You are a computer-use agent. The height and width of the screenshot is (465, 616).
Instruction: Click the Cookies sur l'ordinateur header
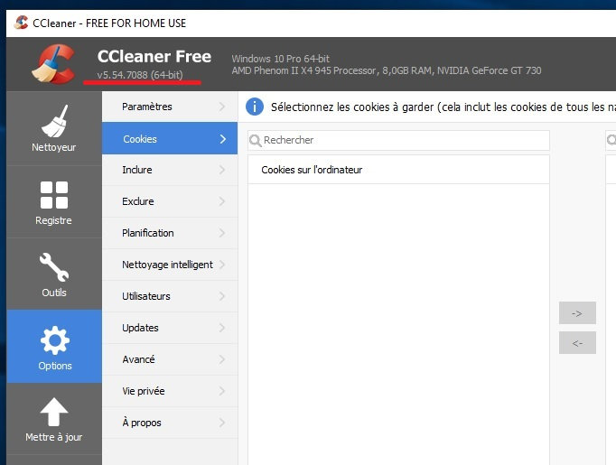pyautogui.click(x=398, y=170)
